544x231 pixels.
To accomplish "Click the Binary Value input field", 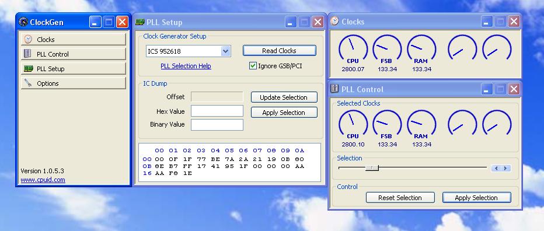I will (x=217, y=125).
